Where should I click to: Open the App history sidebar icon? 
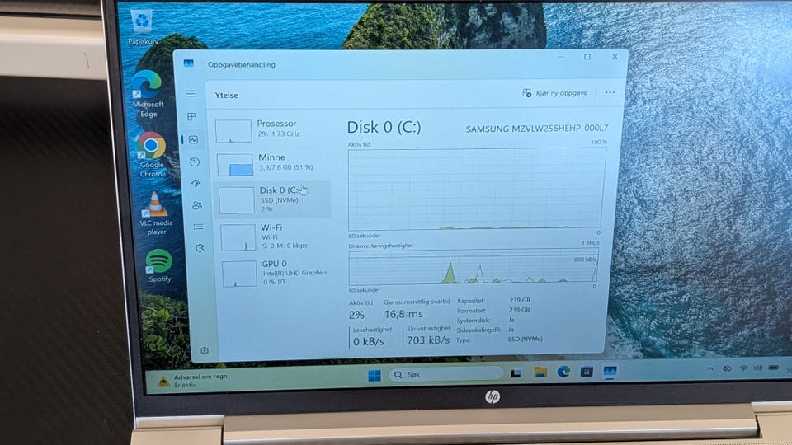(x=195, y=162)
